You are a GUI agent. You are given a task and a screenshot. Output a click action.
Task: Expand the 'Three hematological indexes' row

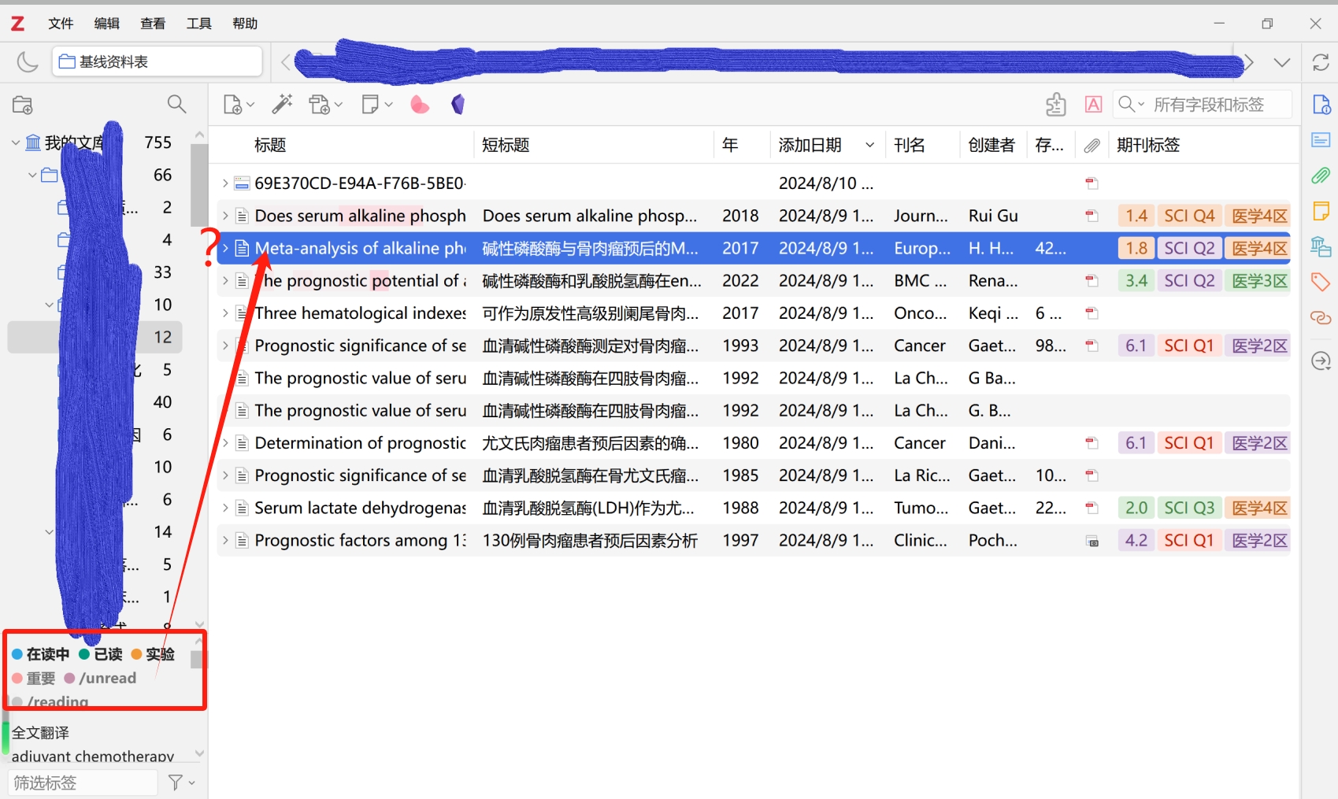225,313
